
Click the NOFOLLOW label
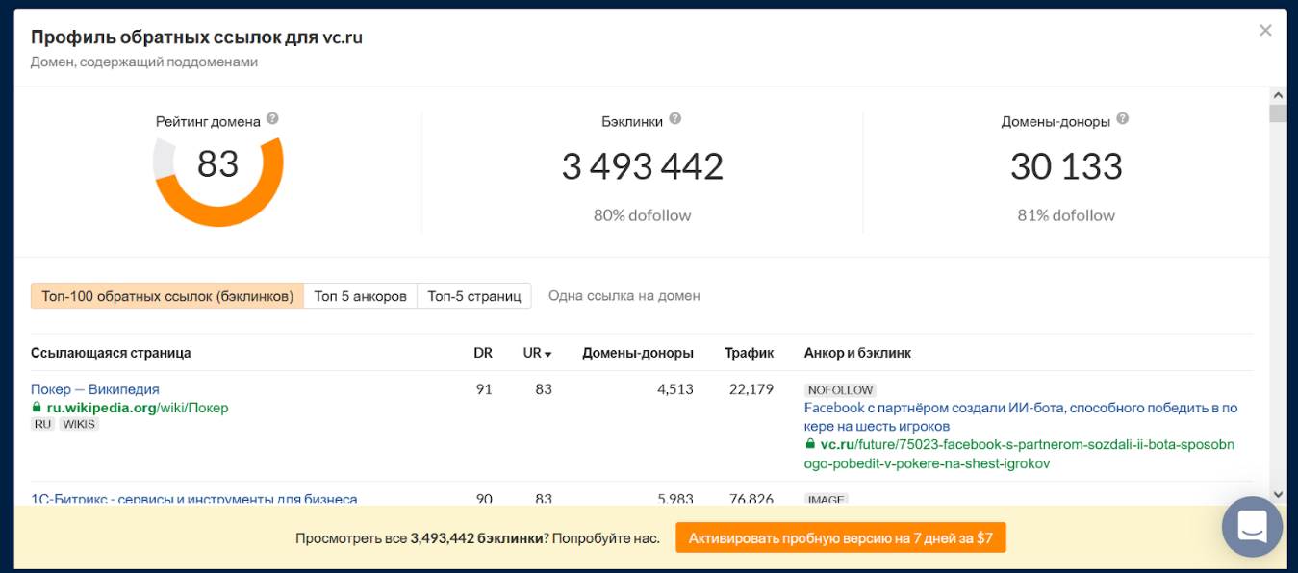tap(840, 390)
